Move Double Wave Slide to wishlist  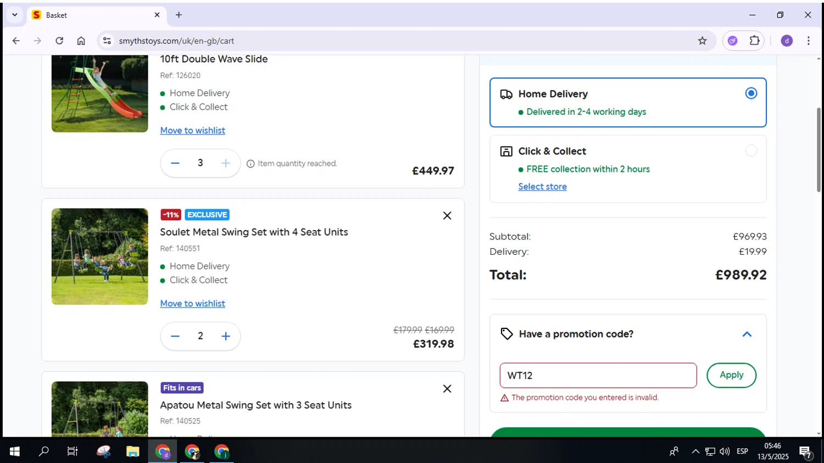coord(192,130)
